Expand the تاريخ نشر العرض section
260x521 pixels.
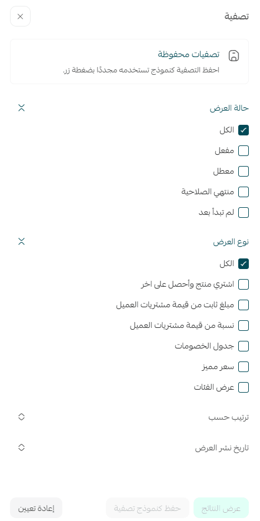click(22, 447)
